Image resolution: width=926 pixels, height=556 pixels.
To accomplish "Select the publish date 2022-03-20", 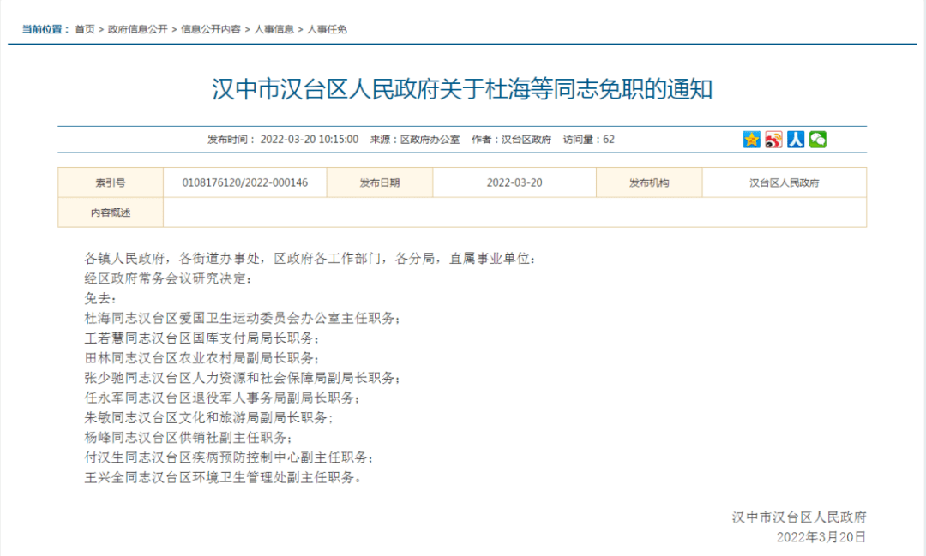I will pyautogui.click(x=514, y=182).
